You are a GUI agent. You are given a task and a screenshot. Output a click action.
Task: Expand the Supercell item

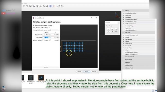tap(124, 46)
